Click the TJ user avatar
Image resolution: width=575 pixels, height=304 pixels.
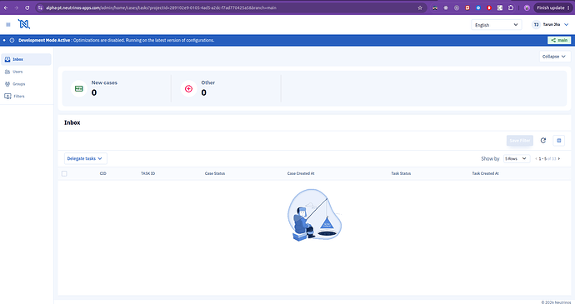pyautogui.click(x=536, y=24)
